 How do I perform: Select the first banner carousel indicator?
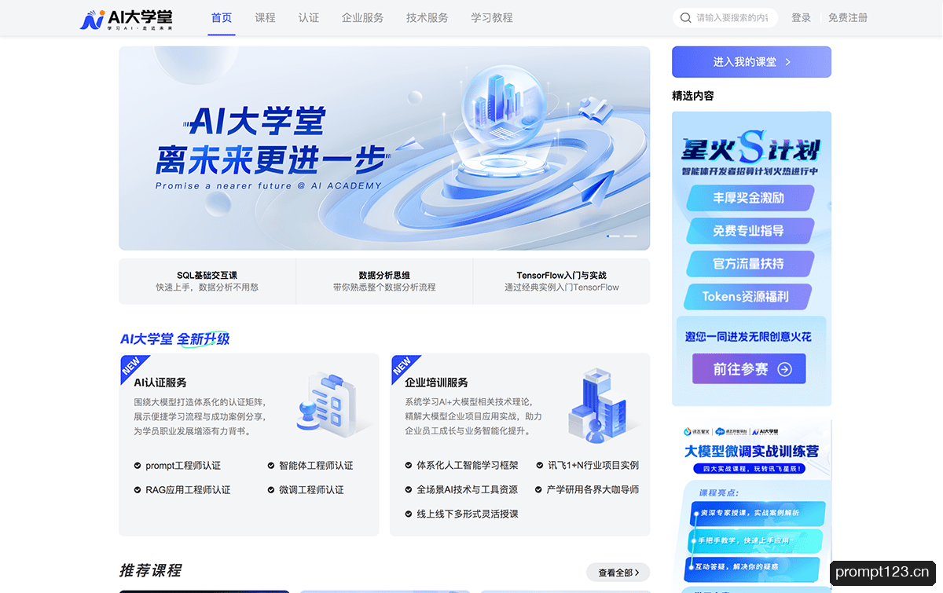tap(613, 236)
